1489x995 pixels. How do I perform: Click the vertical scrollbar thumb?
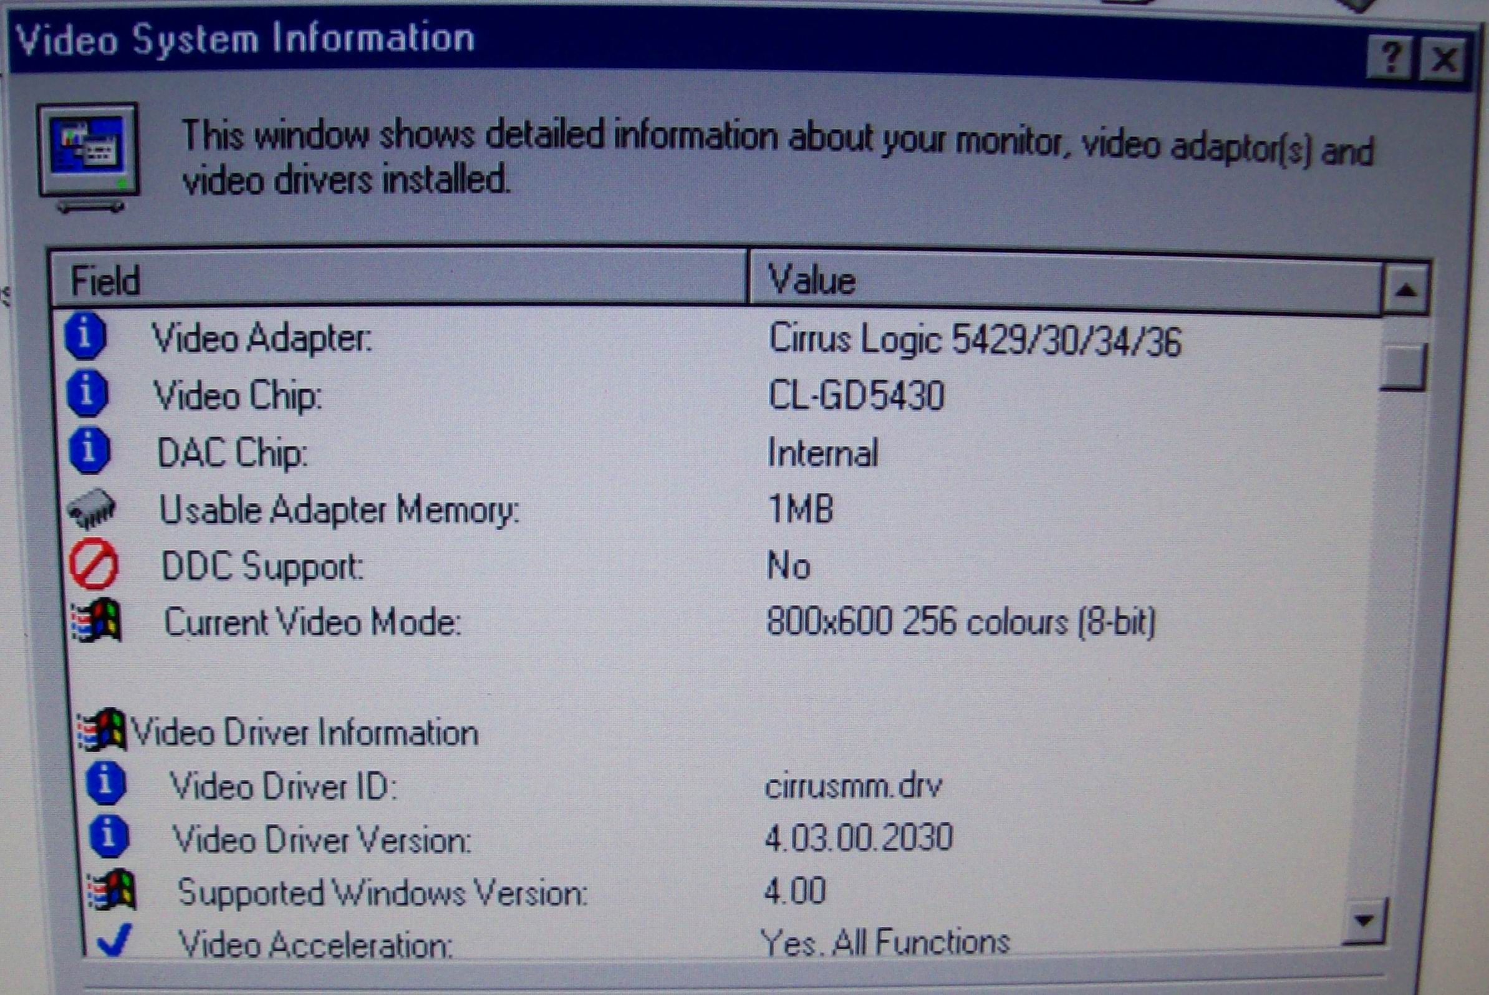coord(1403,366)
